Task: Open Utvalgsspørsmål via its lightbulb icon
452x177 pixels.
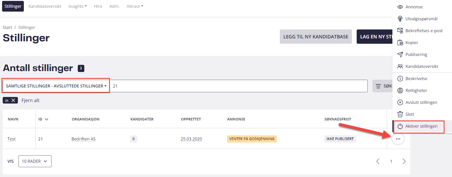Action: pyautogui.click(x=400, y=19)
